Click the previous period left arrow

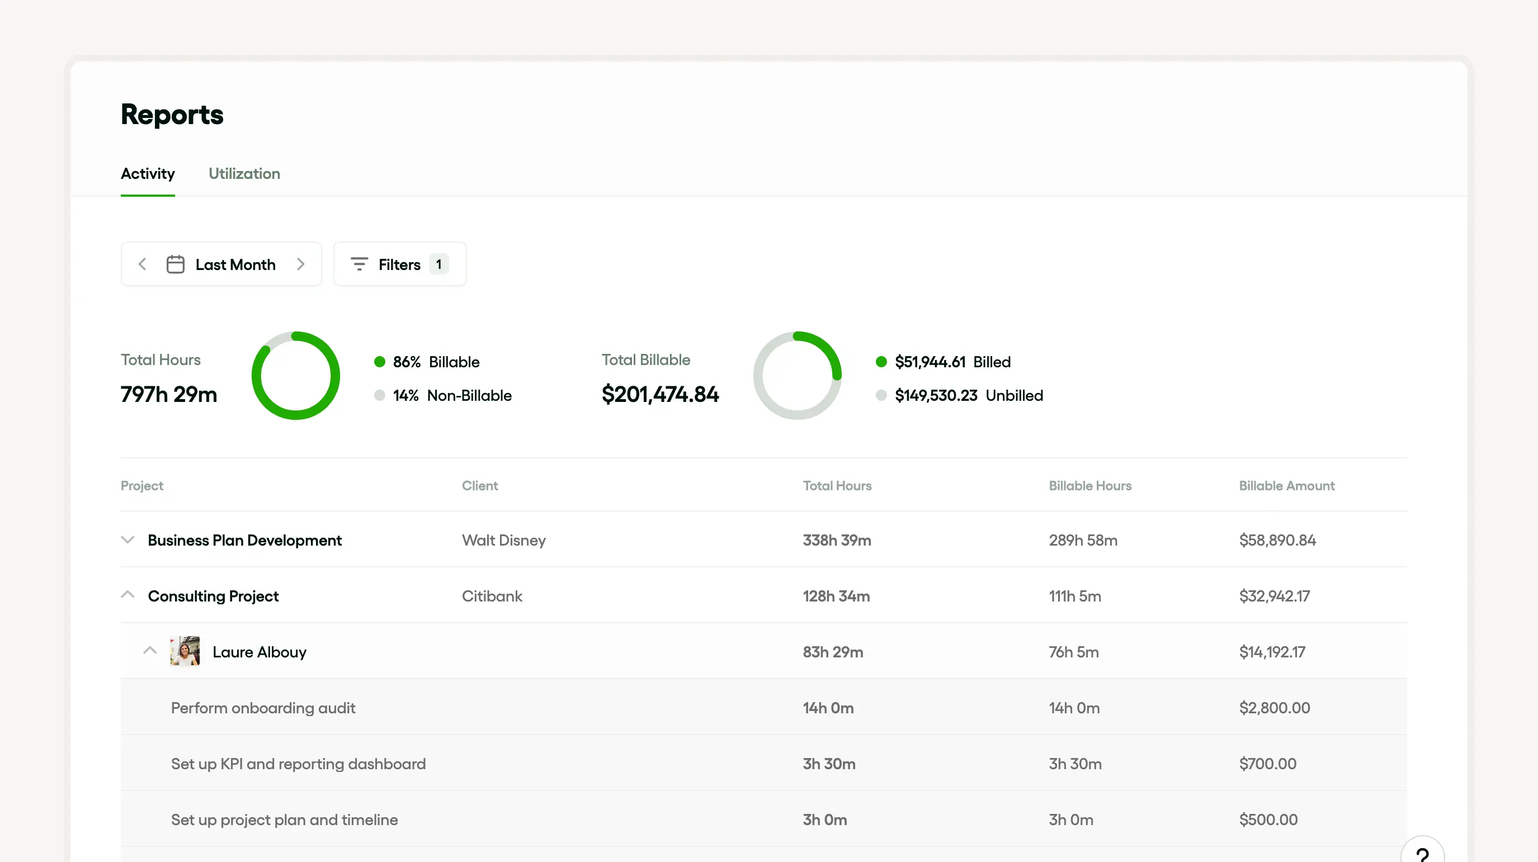[x=142, y=264]
